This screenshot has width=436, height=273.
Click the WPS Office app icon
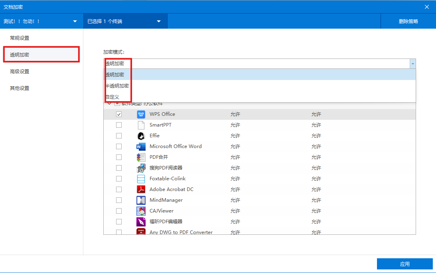141,114
